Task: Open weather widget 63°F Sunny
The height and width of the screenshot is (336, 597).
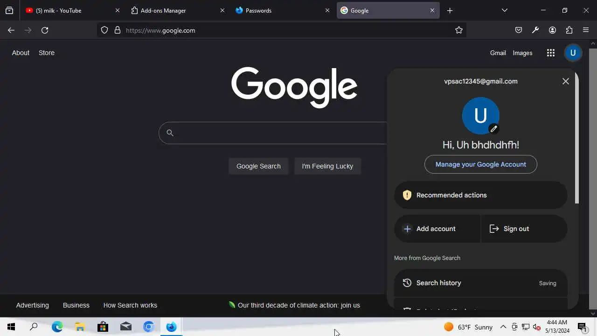Action: (468, 327)
